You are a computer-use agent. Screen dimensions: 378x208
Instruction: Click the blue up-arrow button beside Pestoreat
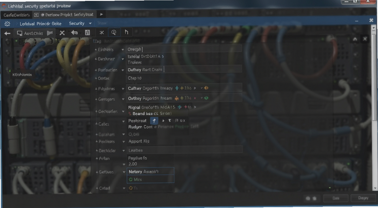tap(155, 121)
